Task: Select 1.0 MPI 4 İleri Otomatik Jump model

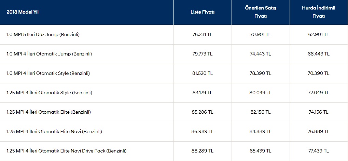Action: (x=49, y=54)
